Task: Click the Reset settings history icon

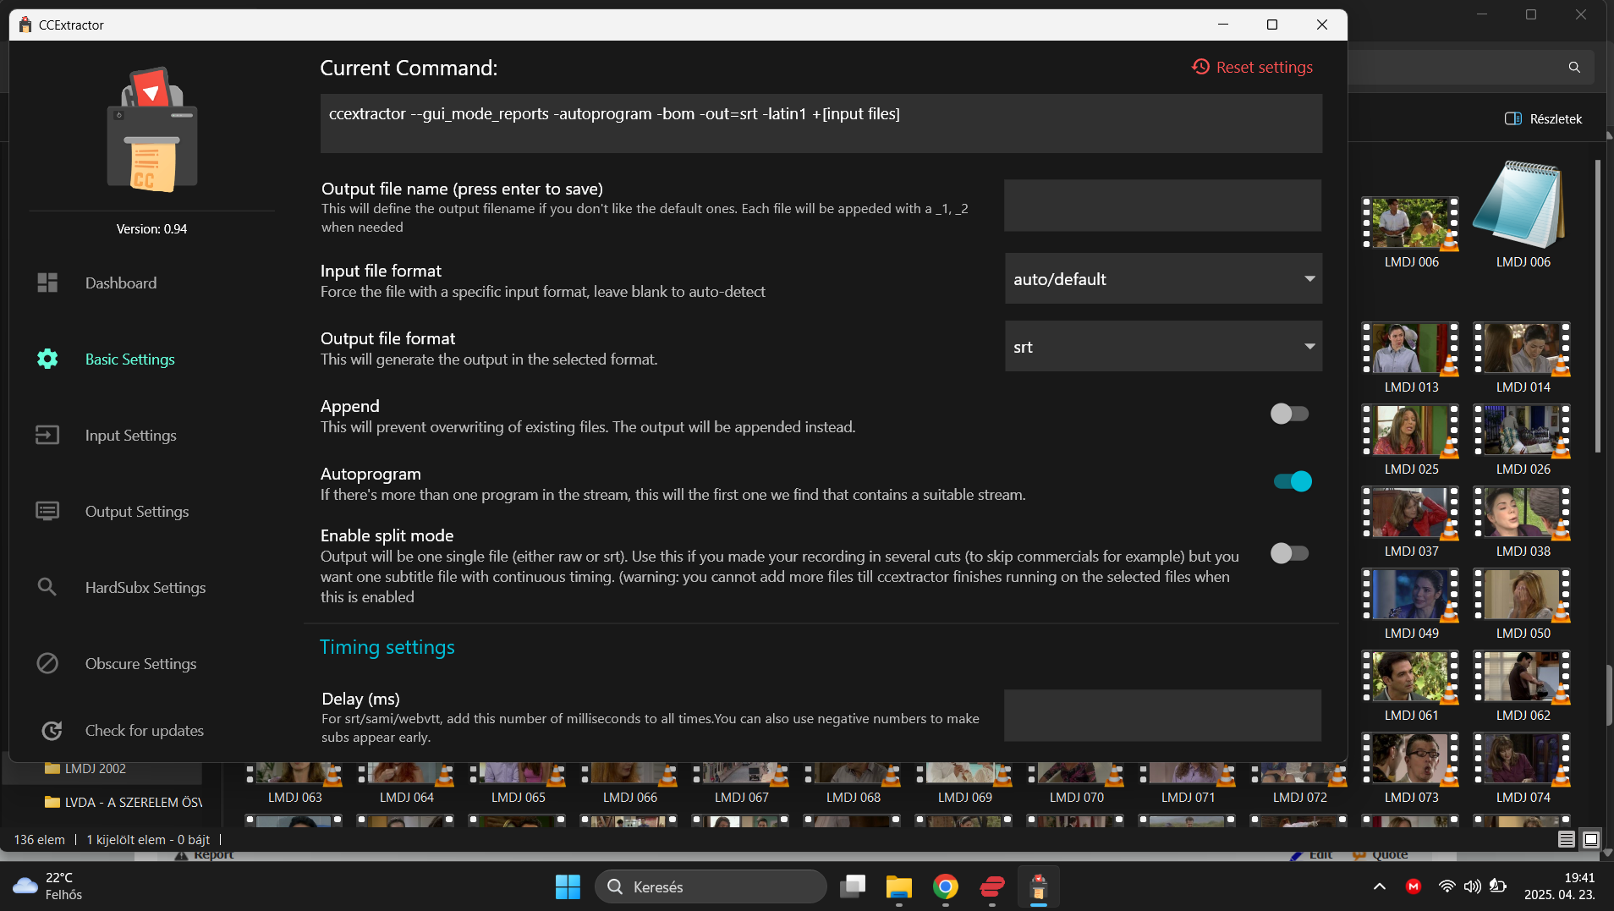Action: [x=1200, y=66]
